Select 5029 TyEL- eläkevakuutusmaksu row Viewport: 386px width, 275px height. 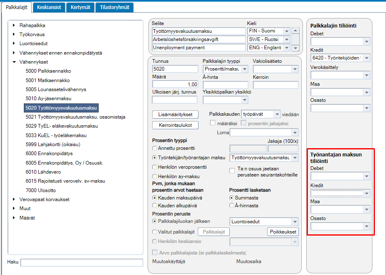[62, 126]
